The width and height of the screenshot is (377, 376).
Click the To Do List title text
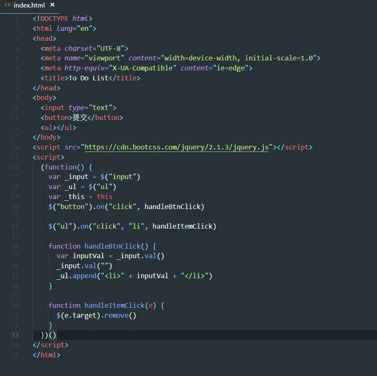point(89,78)
